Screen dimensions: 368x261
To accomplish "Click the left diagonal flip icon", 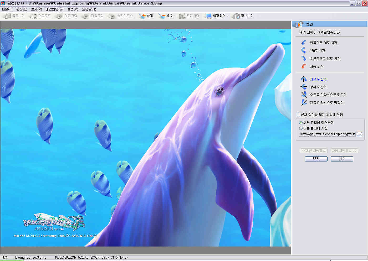I will 304,103.
